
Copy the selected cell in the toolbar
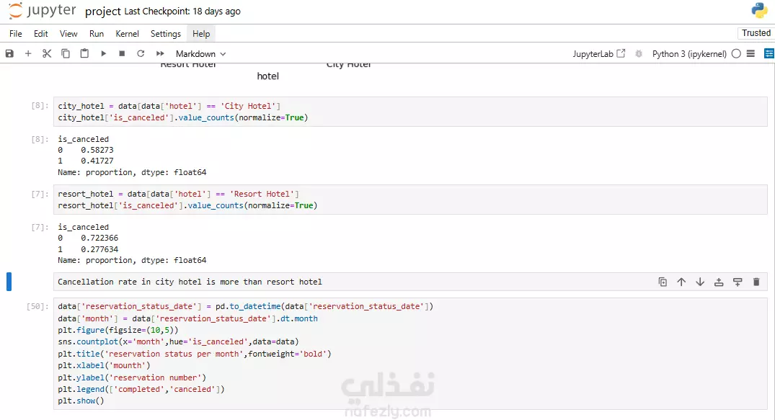(65, 53)
